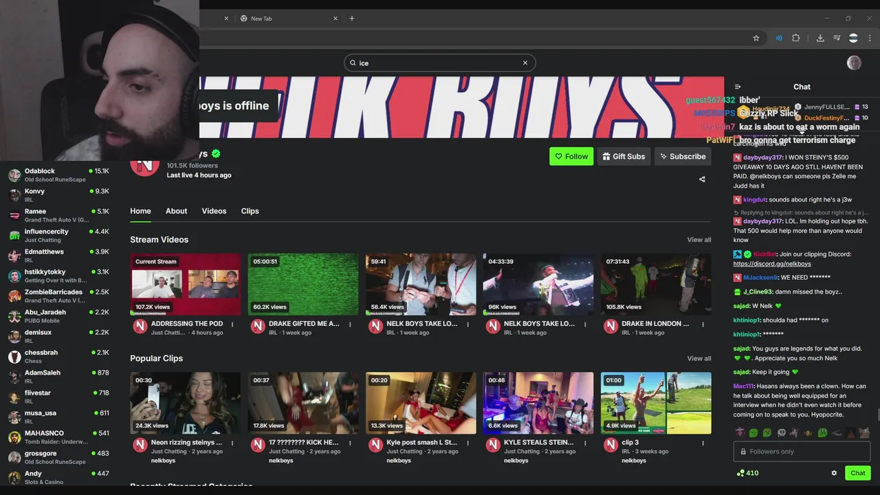Switch to the Home tab
880x495 pixels.
click(x=140, y=211)
